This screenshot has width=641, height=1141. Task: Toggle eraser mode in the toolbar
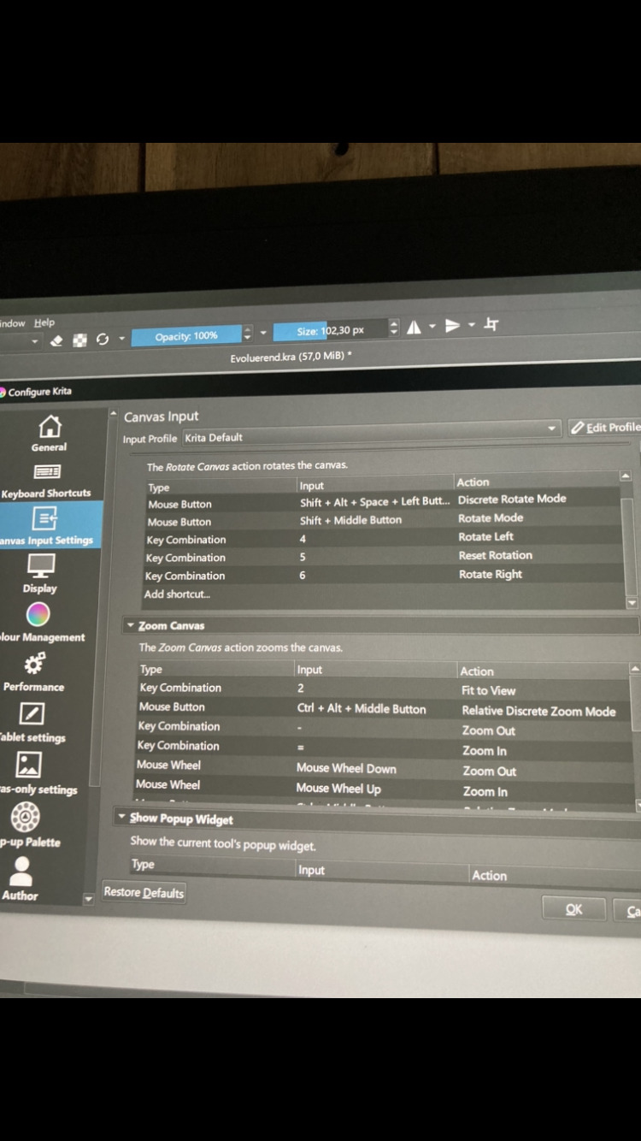tap(56, 340)
